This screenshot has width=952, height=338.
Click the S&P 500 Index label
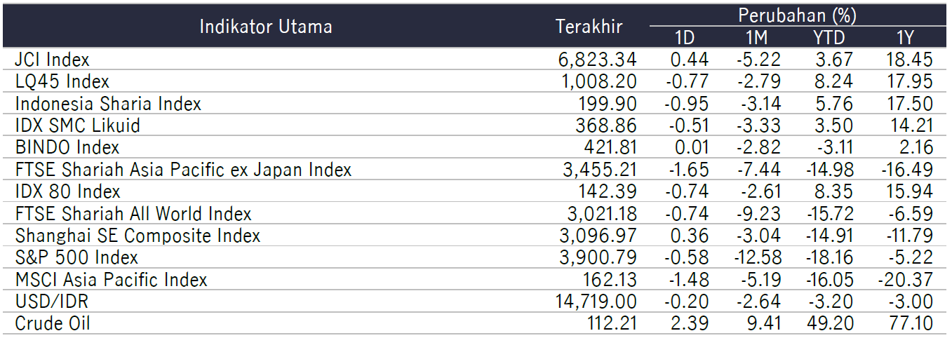tap(76, 257)
